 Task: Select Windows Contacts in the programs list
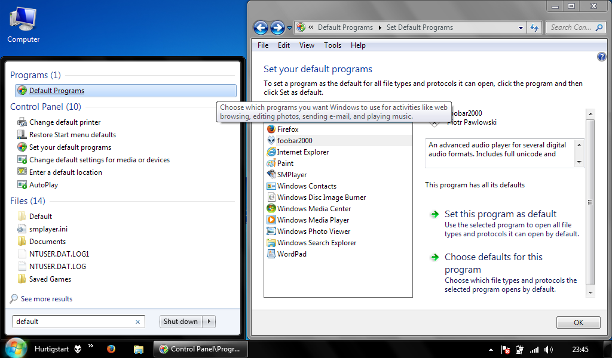click(302, 186)
